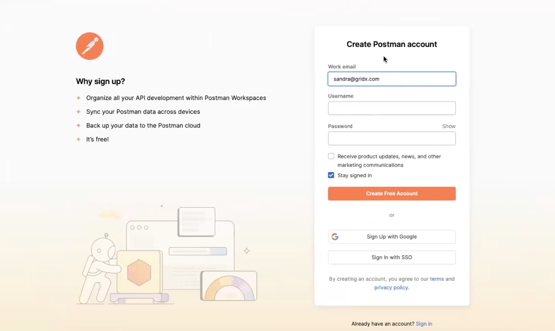Open the privacy policy link
This screenshot has height=331, width=555.
point(392,287)
